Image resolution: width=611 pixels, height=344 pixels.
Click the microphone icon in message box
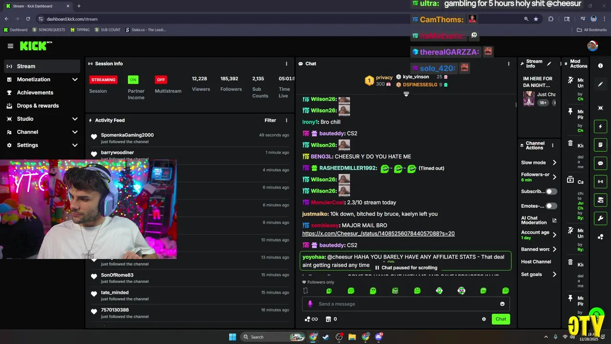[310, 304]
